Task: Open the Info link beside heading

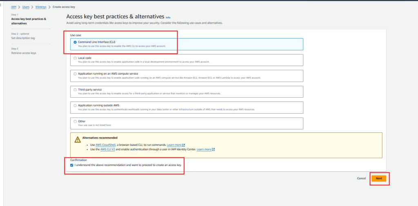Action: coord(168,17)
